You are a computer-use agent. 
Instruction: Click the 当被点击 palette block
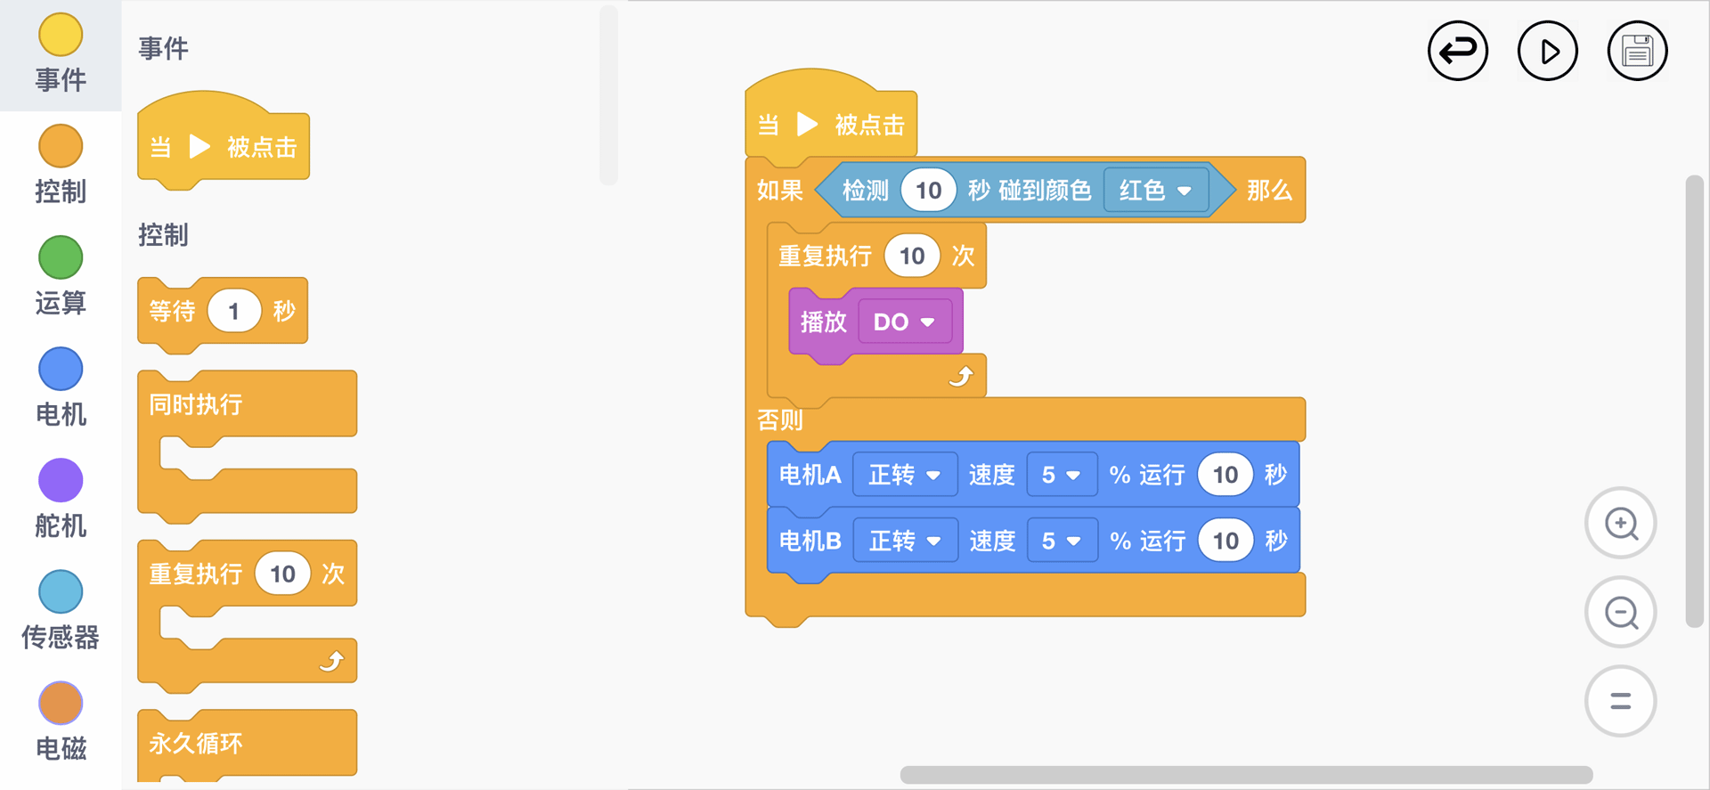click(x=224, y=143)
